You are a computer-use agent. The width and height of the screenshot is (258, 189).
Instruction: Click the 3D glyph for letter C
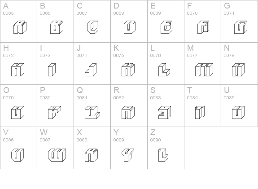92,27
